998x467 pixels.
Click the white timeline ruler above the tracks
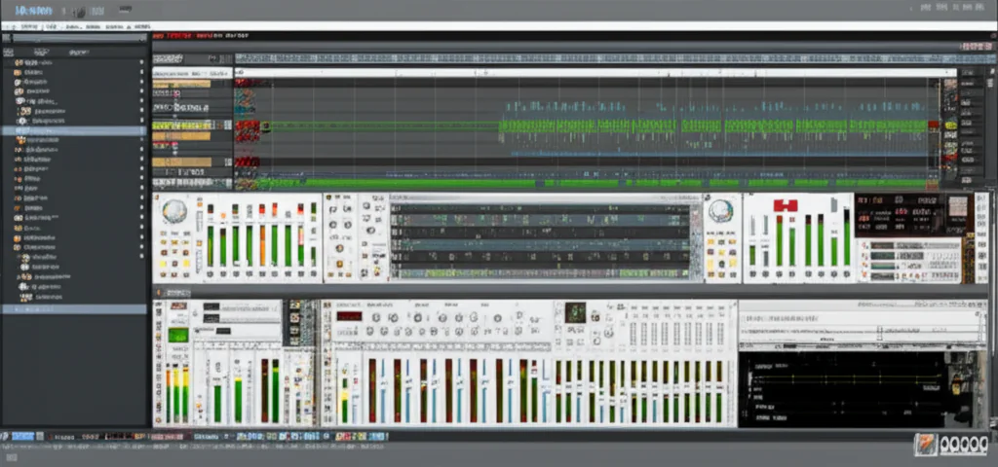tap(595, 73)
